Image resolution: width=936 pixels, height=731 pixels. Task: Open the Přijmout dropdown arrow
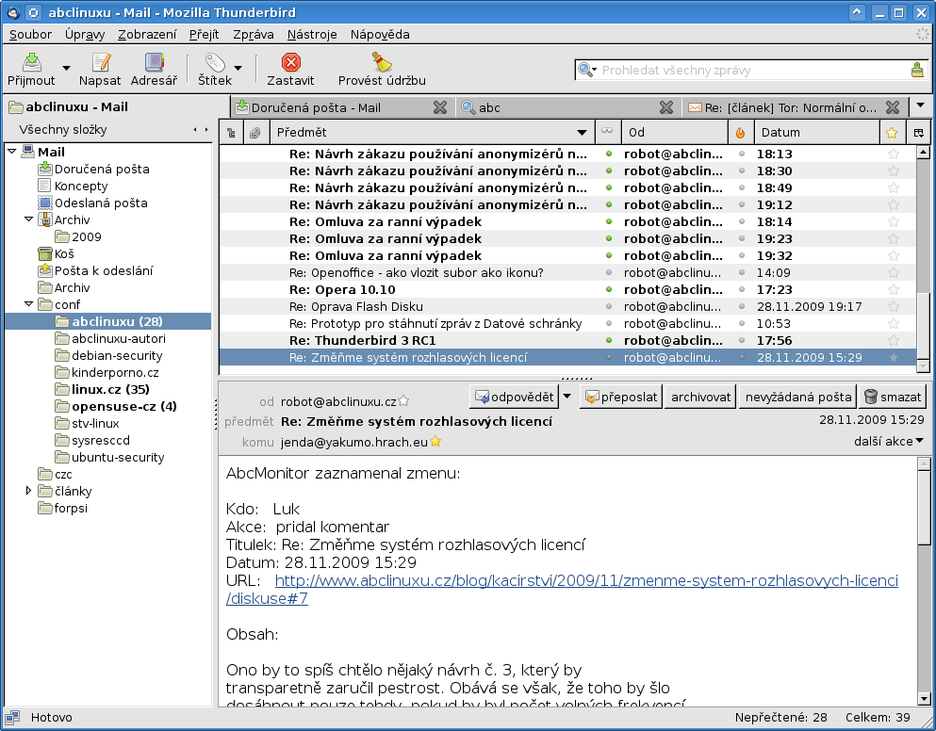[x=66, y=68]
